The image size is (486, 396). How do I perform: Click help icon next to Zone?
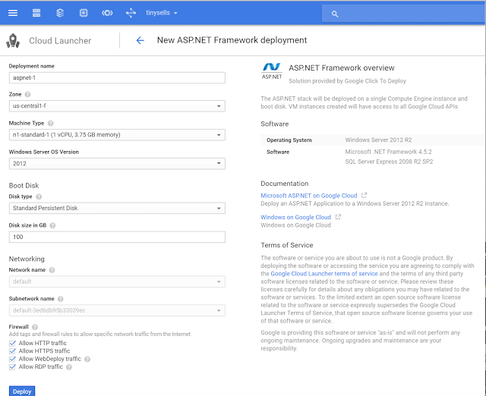(28, 95)
